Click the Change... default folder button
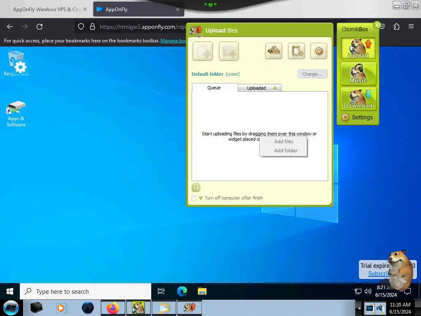 click(x=312, y=74)
